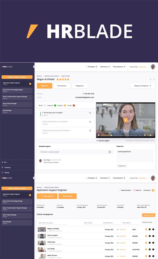Click the Заметки notes text area

point(135,156)
